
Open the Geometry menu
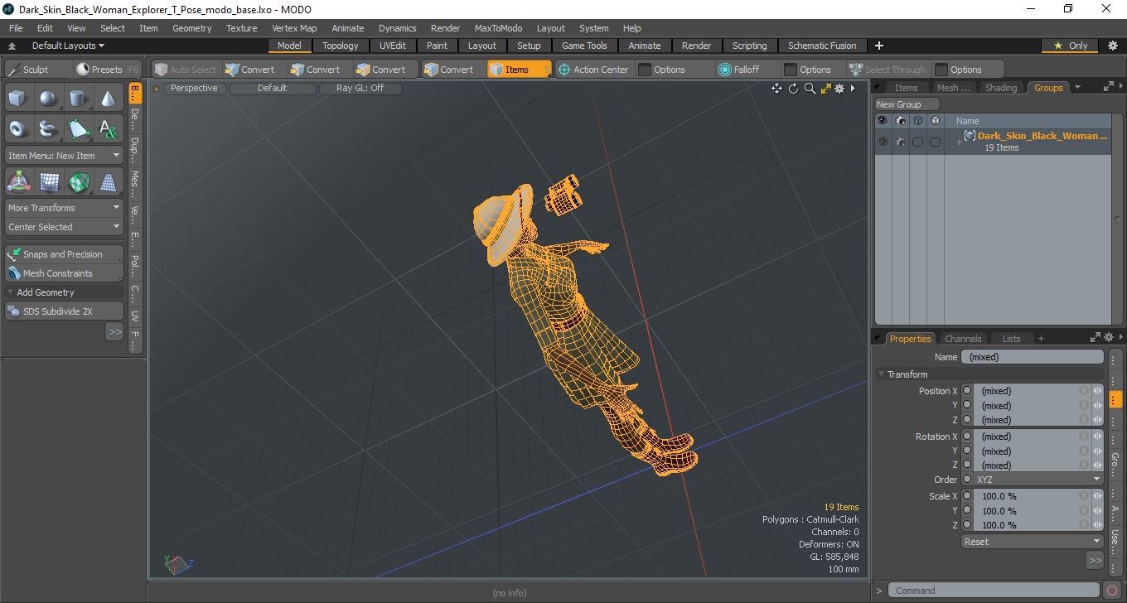coord(192,28)
